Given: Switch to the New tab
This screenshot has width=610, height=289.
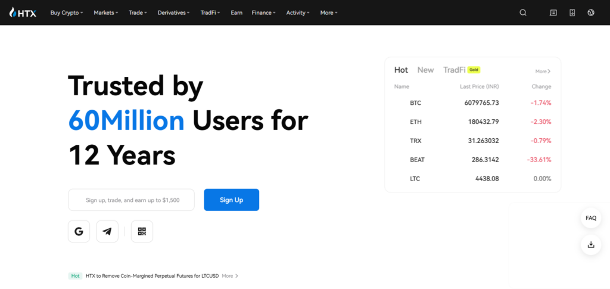Looking at the screenshot, I should coord(425,70).
